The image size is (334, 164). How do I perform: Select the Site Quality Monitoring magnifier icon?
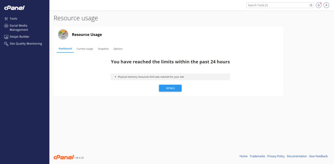point(6,44)
